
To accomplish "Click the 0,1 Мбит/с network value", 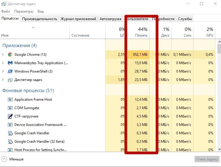I will click(x=182, y=55).
